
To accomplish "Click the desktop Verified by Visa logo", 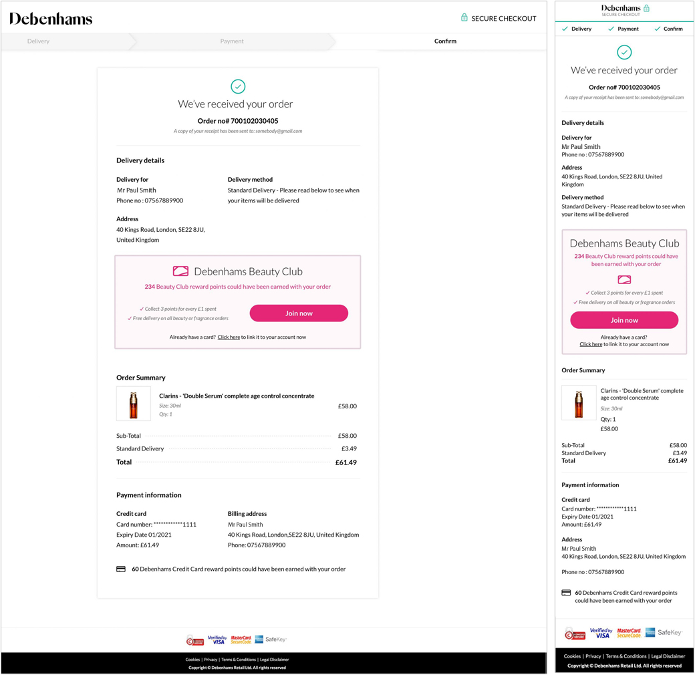I will 217,640.
